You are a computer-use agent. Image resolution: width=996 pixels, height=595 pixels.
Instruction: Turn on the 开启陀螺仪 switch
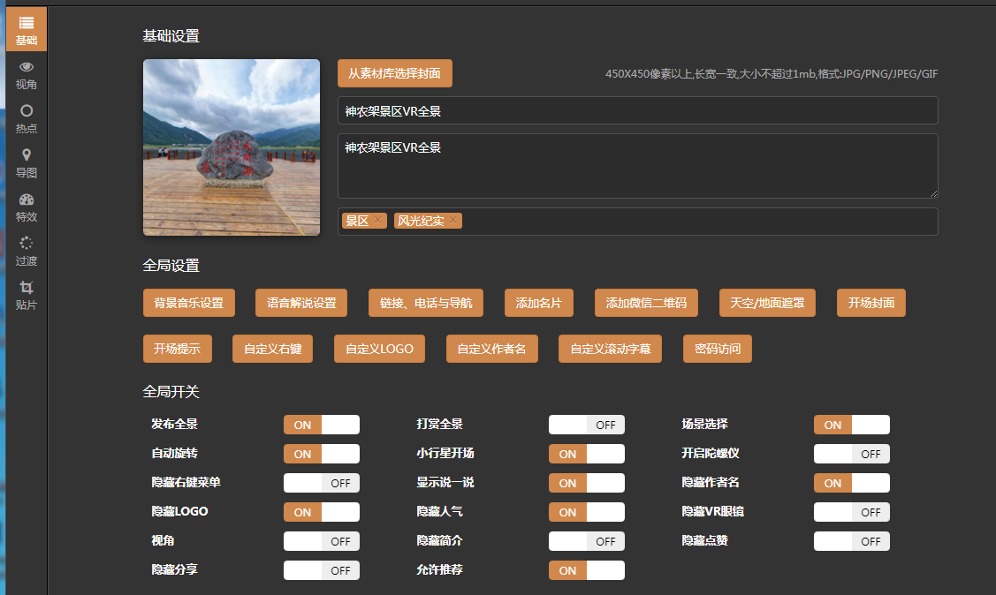851,454
